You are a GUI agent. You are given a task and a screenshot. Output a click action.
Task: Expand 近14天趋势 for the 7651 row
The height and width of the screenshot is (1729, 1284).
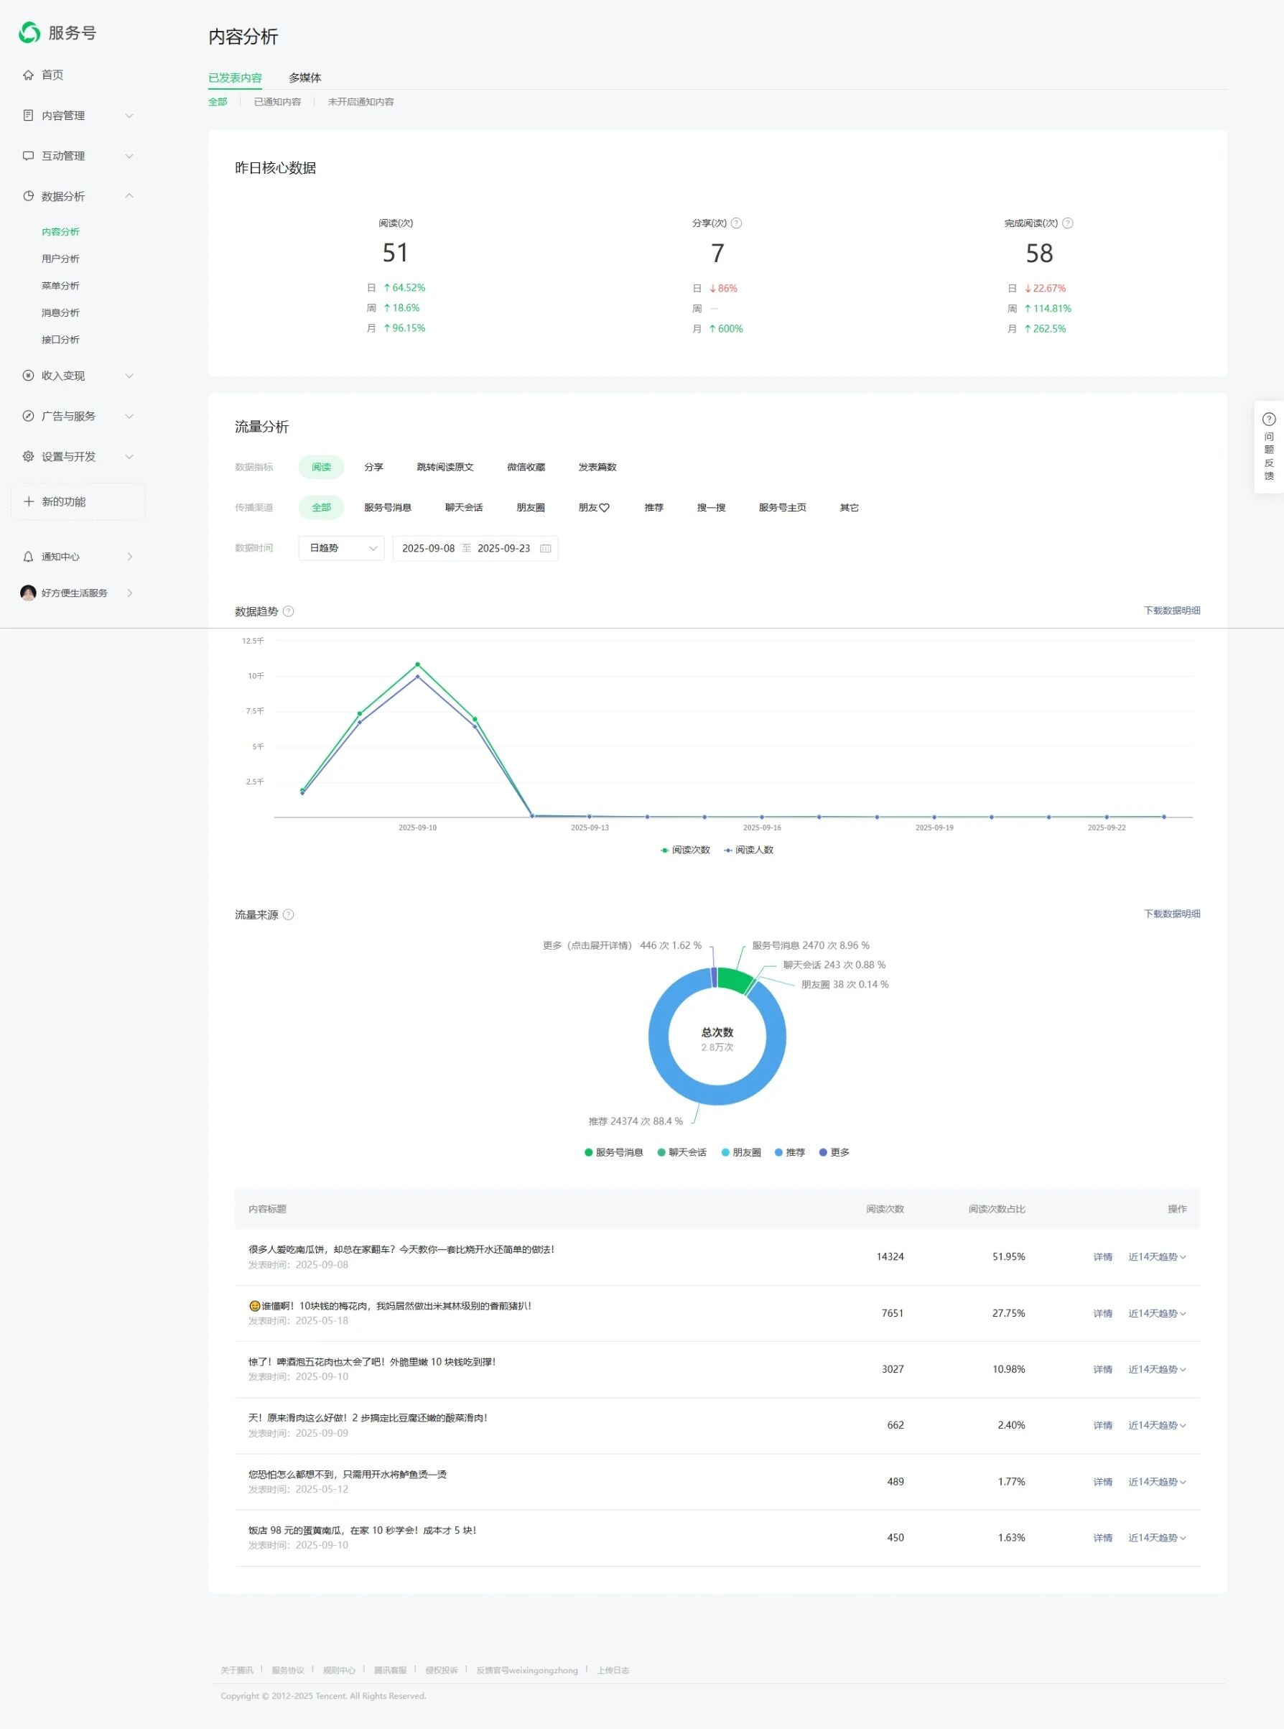click(x=1158, y=1313)
